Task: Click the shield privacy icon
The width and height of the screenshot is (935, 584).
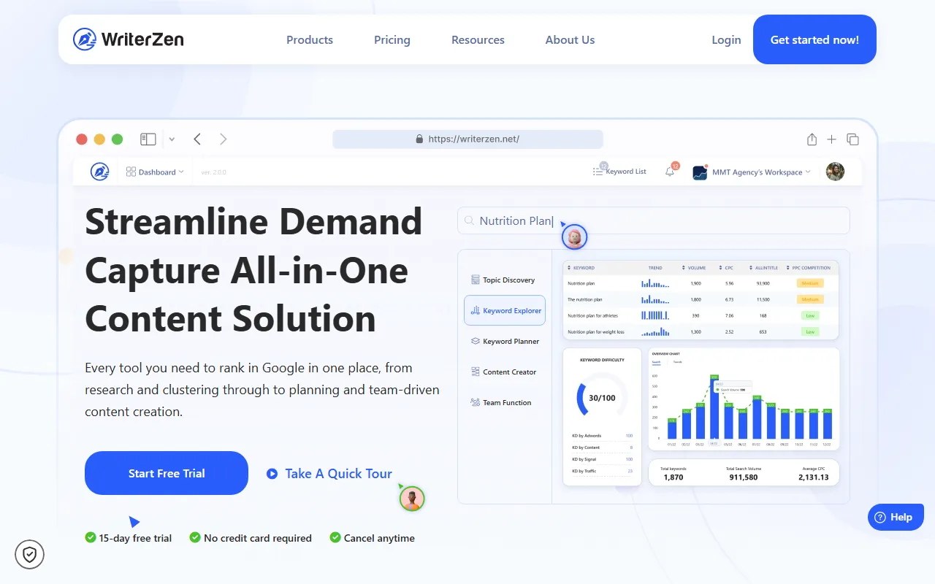Action: tap(30, 555)
